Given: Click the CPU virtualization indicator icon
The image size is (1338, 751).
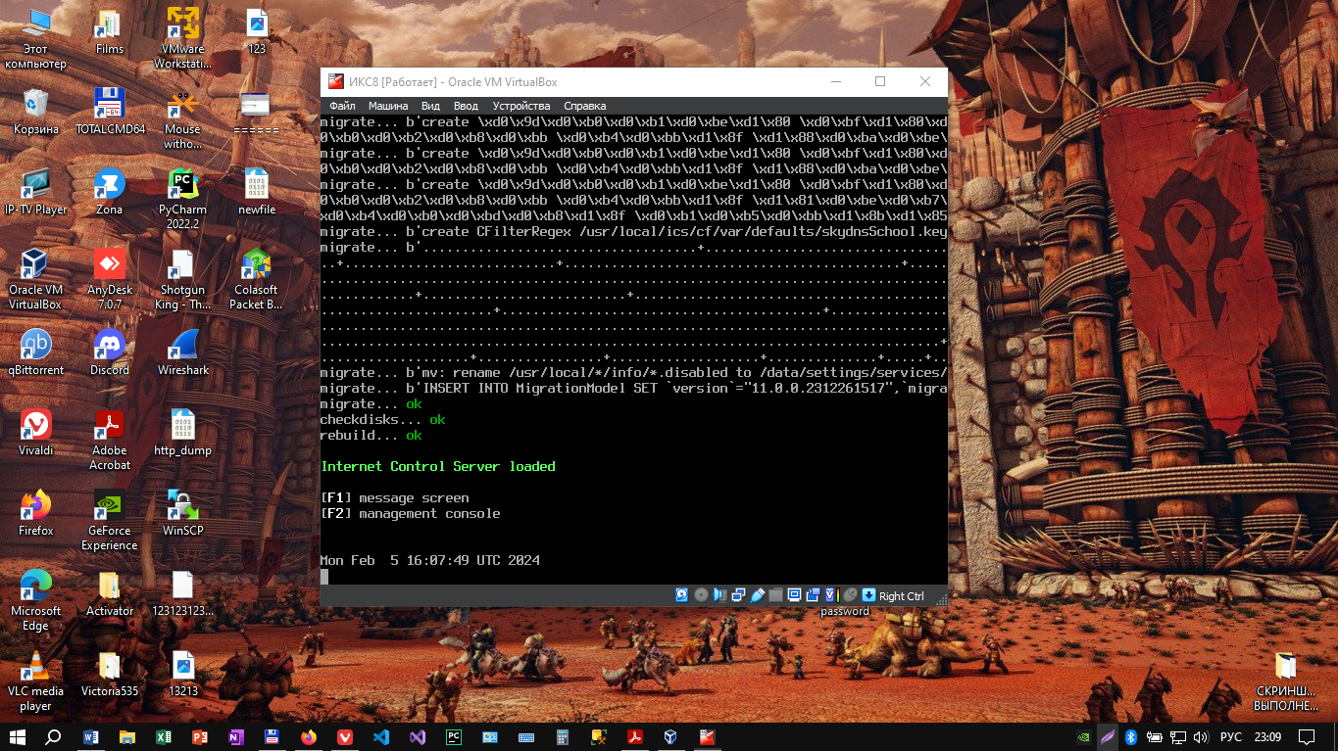Looking at the screenshot, I should [x=831, y=595].
